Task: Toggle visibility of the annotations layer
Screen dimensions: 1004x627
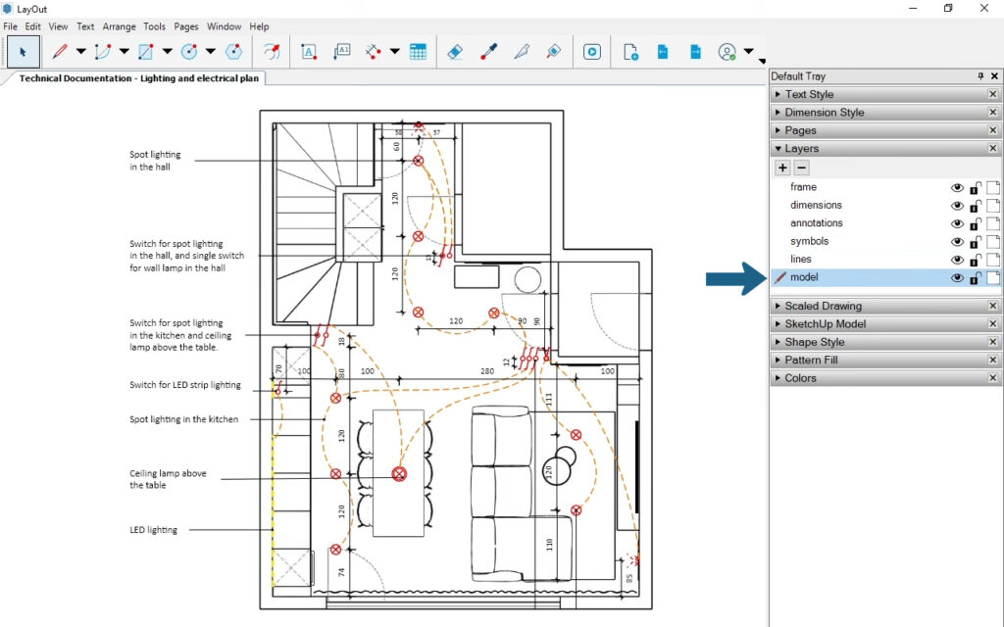Action: (957, 223)
